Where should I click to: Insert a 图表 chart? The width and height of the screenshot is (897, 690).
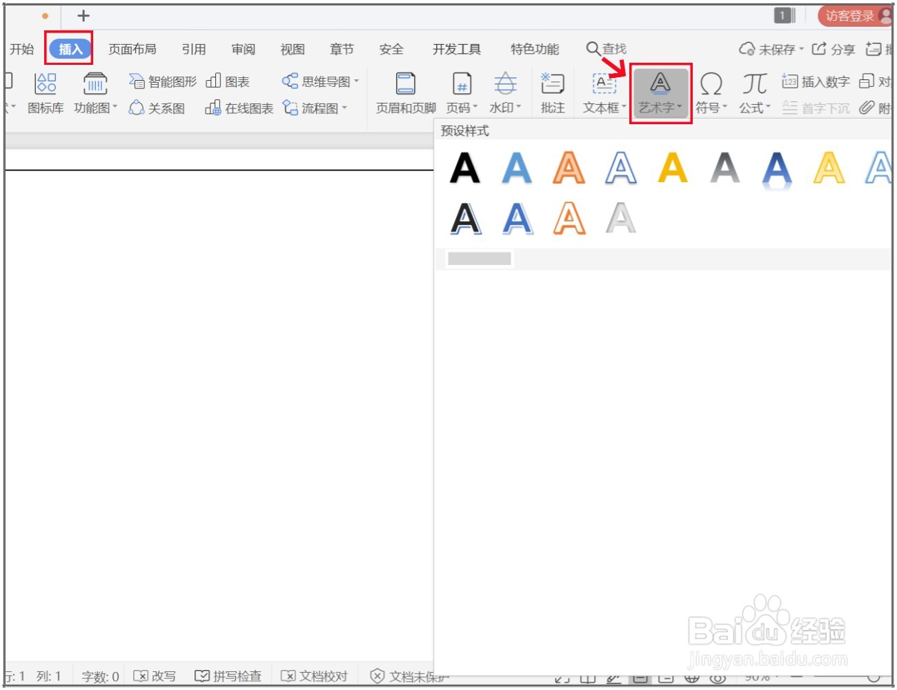[x=228, y=81]
